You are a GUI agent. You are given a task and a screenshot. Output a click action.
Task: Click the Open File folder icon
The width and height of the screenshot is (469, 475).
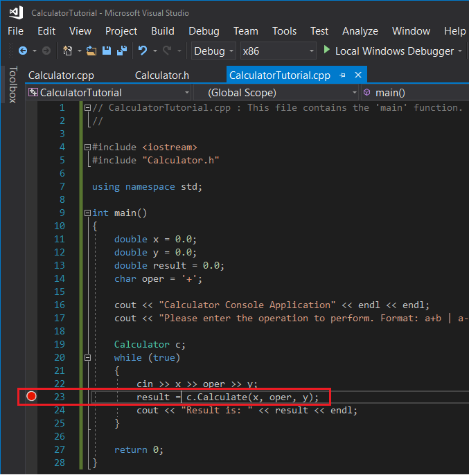coord(92,51)
